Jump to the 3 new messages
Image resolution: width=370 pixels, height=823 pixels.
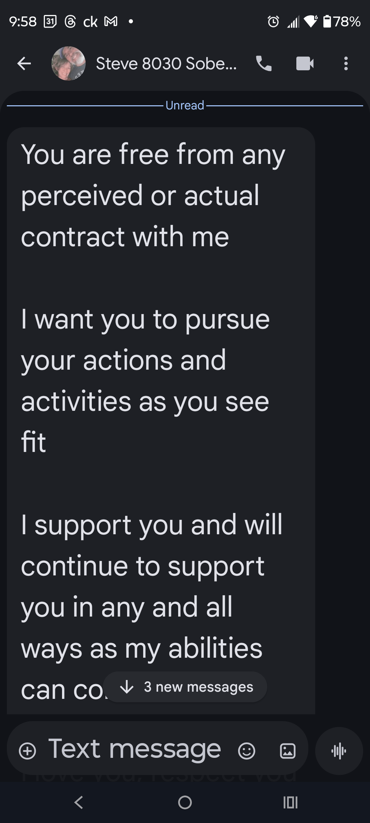pyautogui.click(x=185, y=687)
